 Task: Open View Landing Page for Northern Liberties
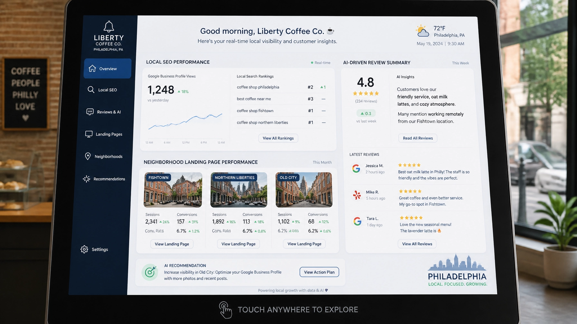[239, 244]
